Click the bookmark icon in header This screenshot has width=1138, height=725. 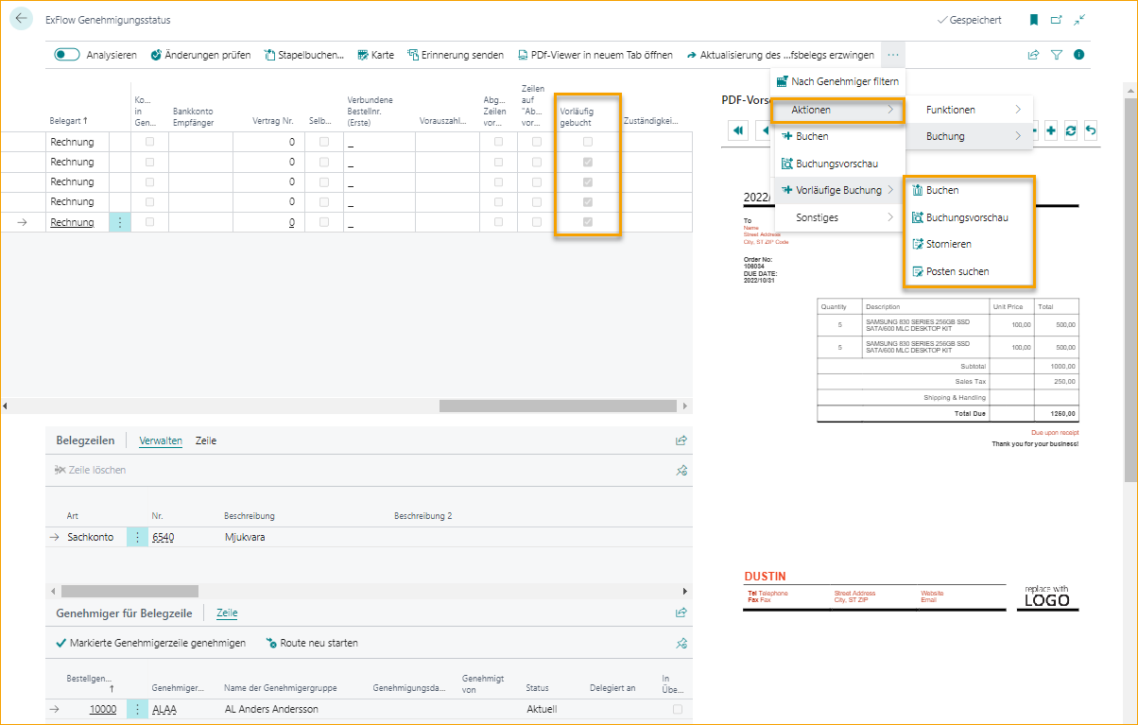click(x=1034, y=20)
